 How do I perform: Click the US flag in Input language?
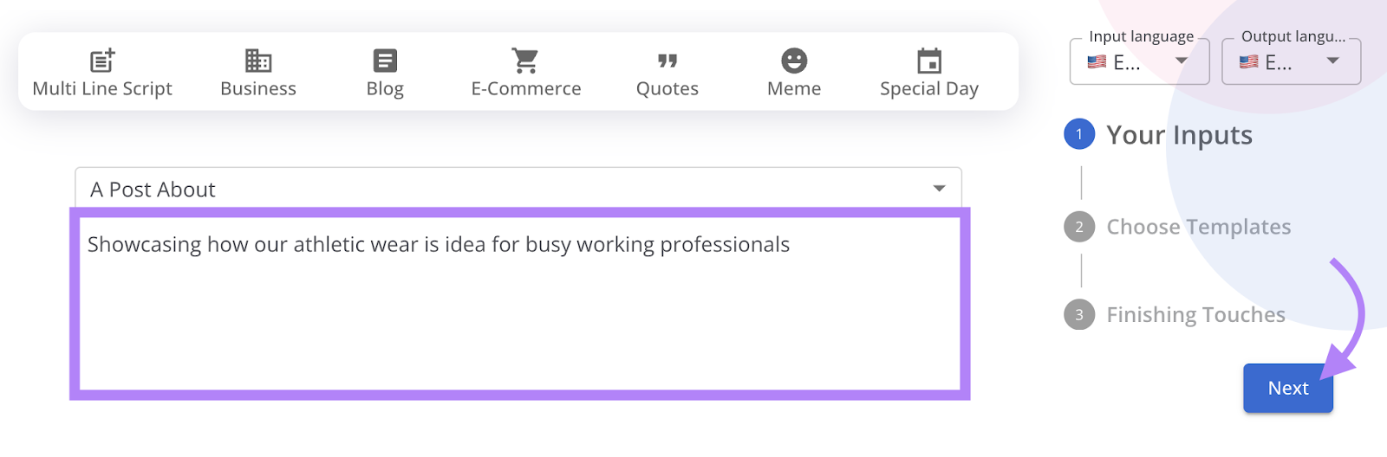point(1097,62)
